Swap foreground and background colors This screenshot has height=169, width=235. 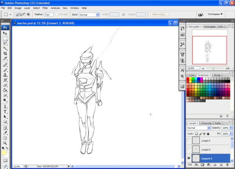click(7, 148)
